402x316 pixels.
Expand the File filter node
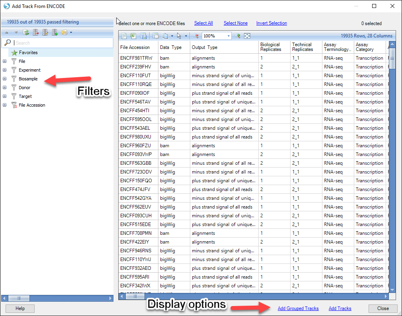tap(5, 61)
